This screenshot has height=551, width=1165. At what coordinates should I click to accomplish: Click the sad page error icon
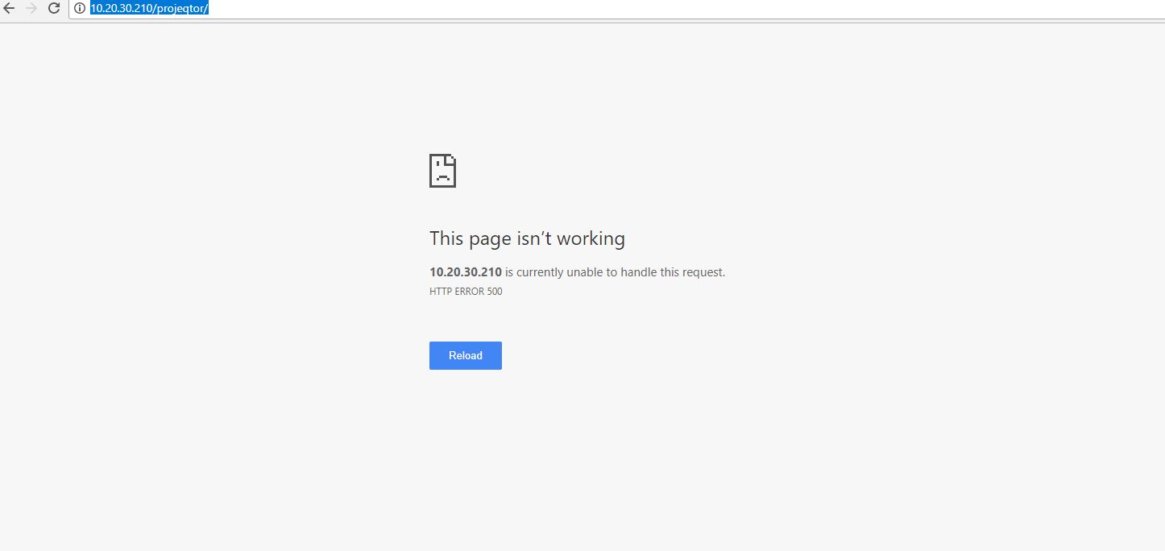click(442, 171)
